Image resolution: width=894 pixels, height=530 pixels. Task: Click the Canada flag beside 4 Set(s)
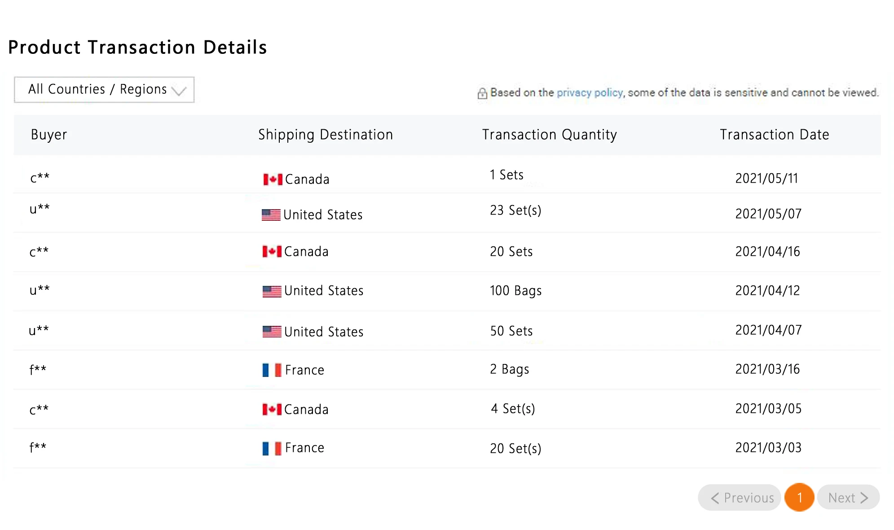pos(272,409)
